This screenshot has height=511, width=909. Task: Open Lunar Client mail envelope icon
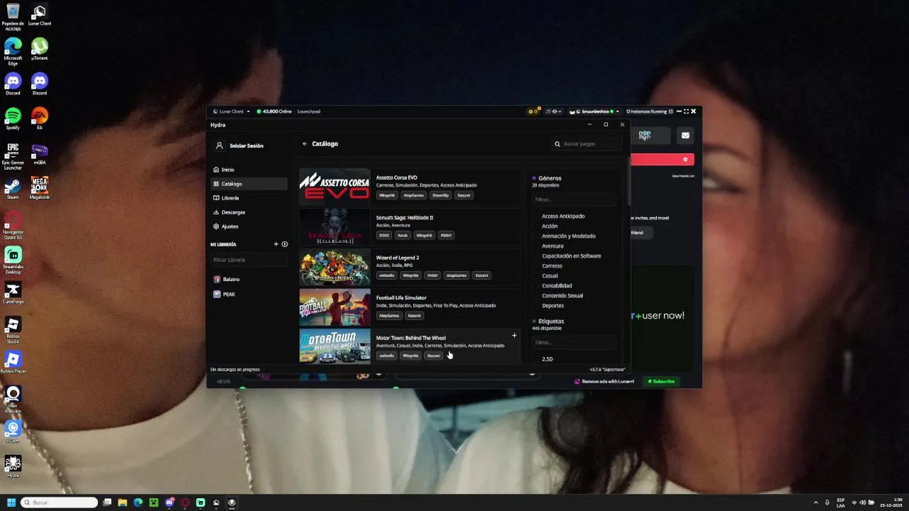click(x=685, y=136)
